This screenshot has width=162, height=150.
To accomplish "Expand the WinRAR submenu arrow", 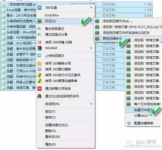I will click(91, 48).
